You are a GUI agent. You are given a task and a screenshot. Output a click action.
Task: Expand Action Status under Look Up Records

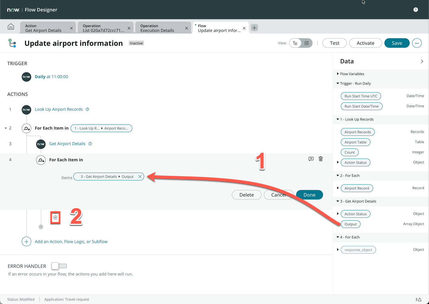click(338, 162)
